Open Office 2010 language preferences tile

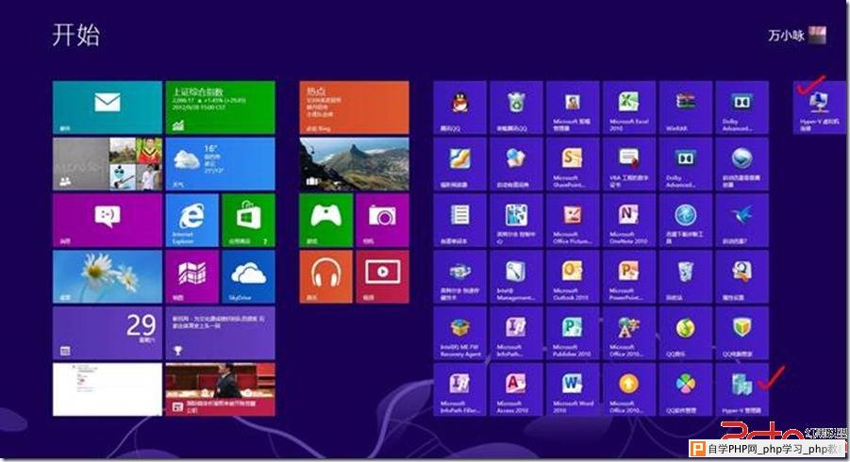629,333
